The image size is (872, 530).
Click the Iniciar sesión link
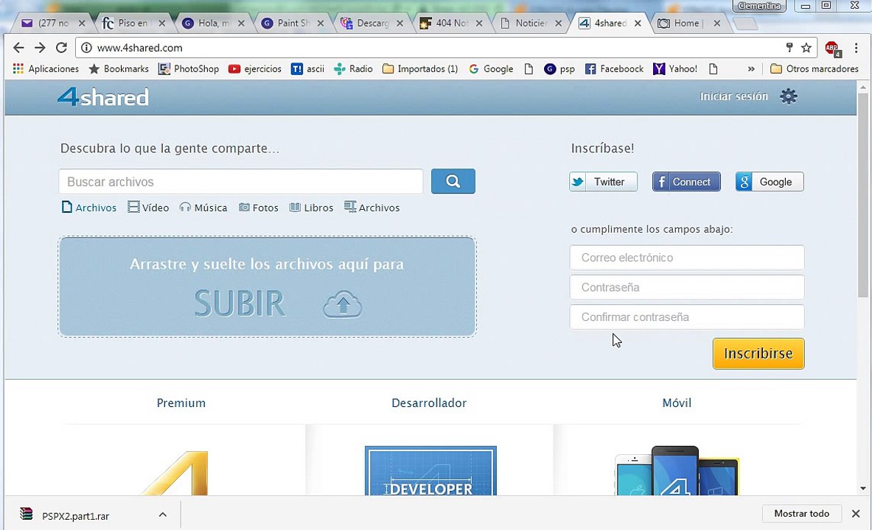coord(733,96)
